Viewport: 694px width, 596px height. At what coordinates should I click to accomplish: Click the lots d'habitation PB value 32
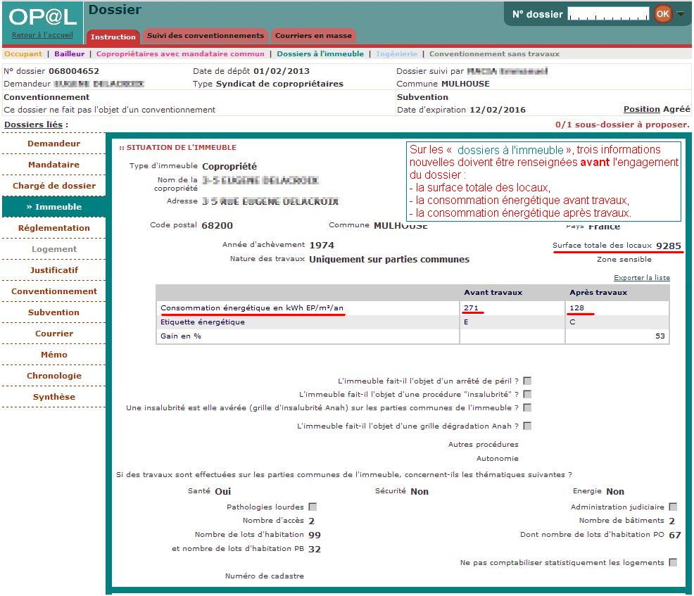pyautogui.click(x=314, y=550)
